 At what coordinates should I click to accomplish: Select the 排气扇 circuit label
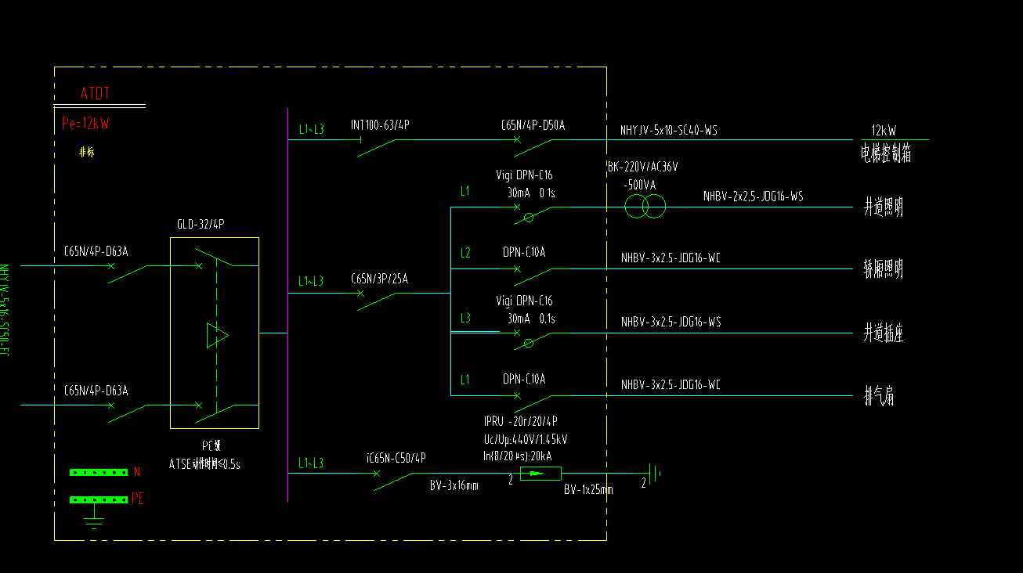pos(879,397)
